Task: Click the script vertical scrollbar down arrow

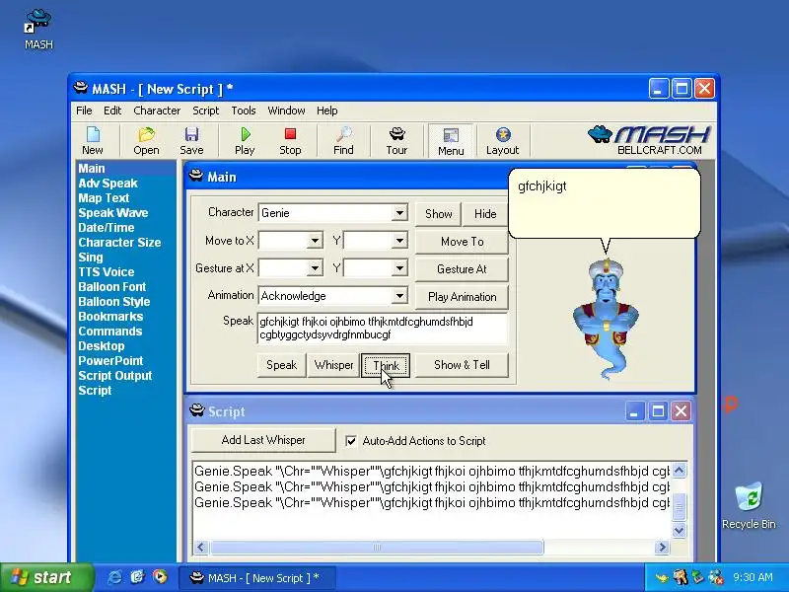Action: (x=679, y=530)
